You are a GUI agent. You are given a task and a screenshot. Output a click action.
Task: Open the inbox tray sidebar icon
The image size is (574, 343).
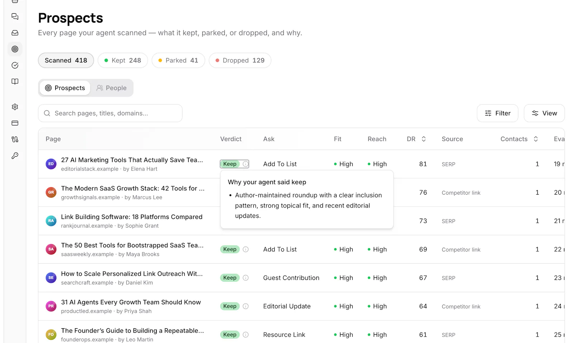(x=15, y=33)
